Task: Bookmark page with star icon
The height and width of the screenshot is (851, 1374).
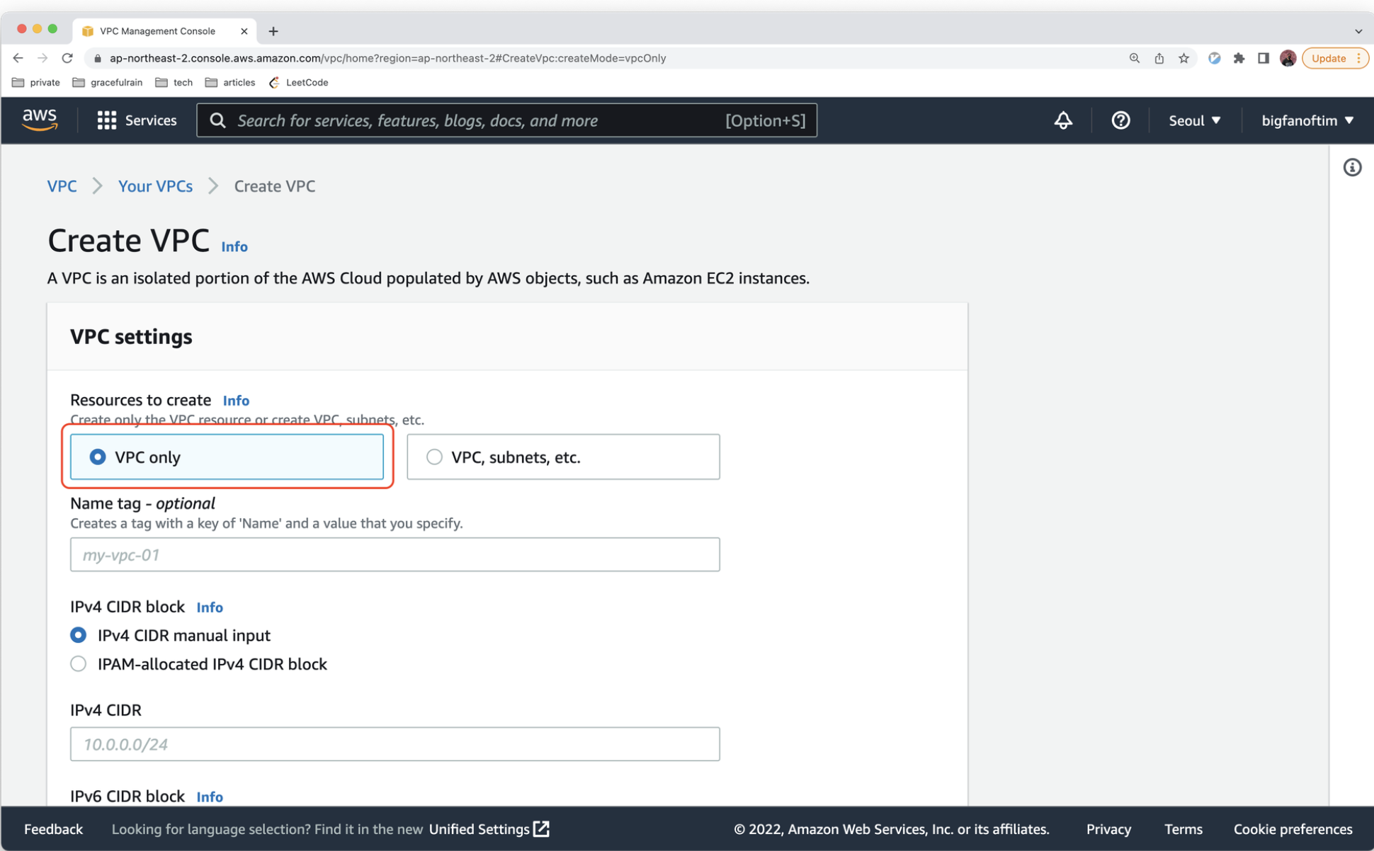Action: coord(1183,58)
